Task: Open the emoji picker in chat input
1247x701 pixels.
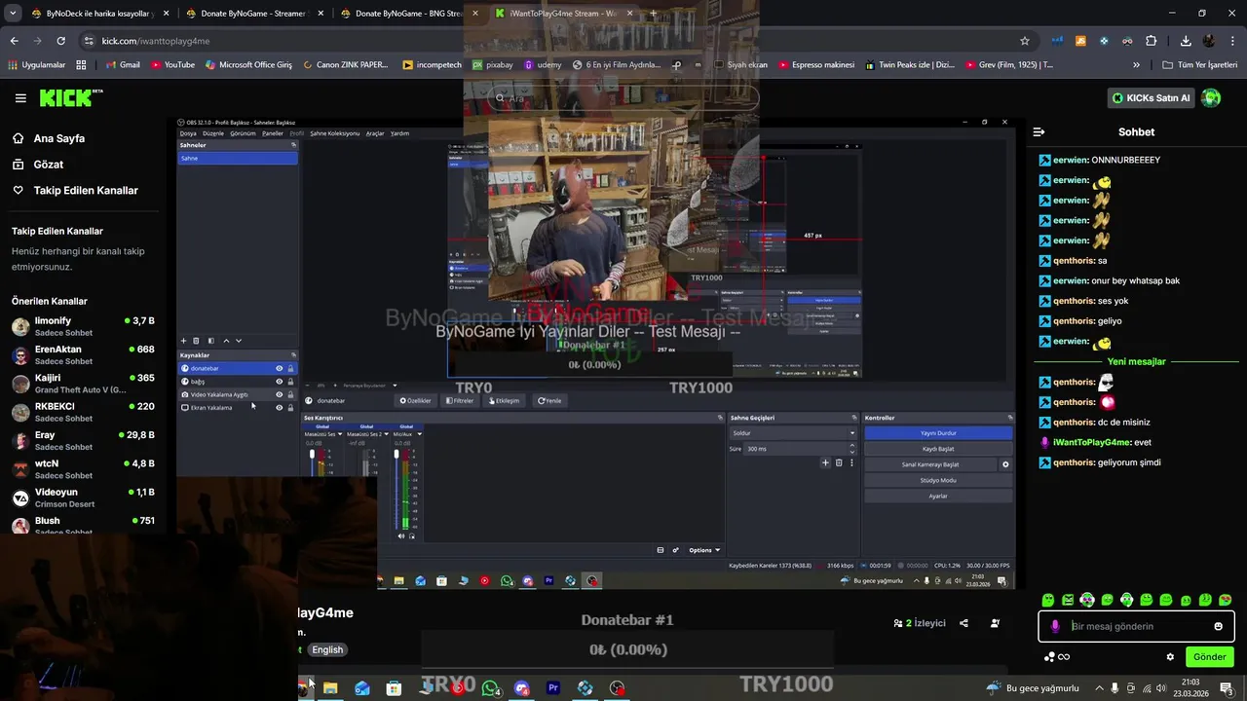Action: pos(1218,626)
